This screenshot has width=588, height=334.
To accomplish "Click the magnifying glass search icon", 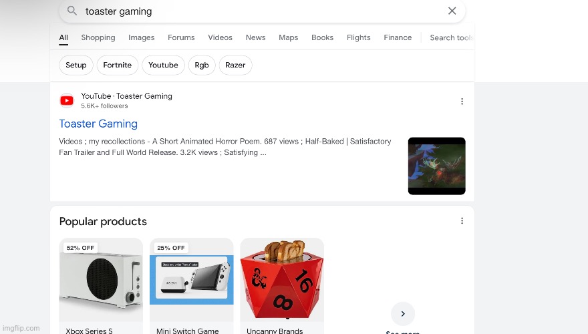I will pyautogui.click(x=72, y=11).
